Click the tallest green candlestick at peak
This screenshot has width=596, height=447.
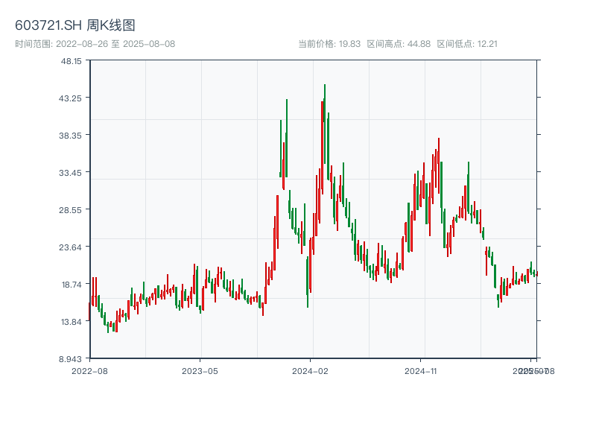[x=325, y=124]
